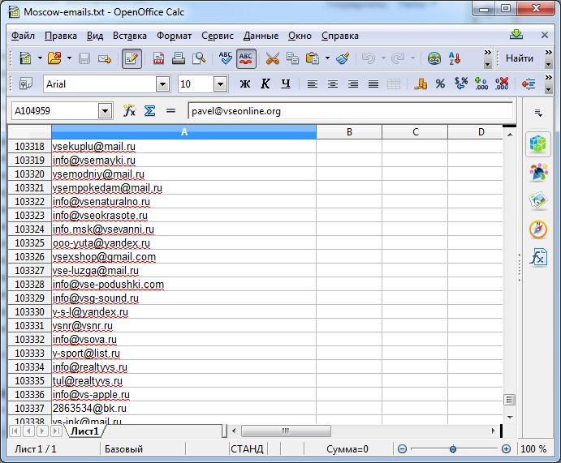Apply Percent number format icon
The image size is (561, 463).
(440, 84)
